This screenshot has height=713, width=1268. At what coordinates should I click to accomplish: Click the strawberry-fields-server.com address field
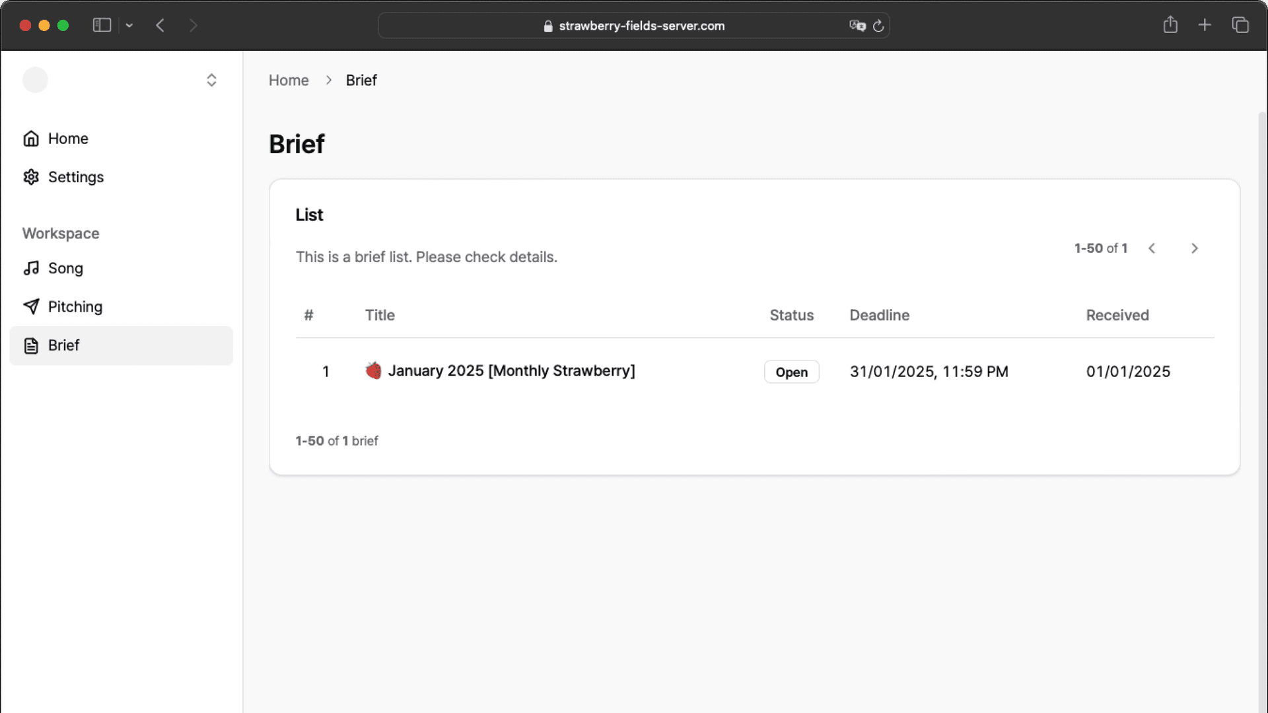pos(634,26)
